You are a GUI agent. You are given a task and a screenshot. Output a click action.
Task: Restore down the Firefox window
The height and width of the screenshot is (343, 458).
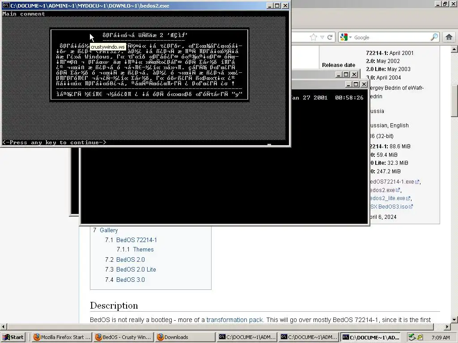click(445, 4)
